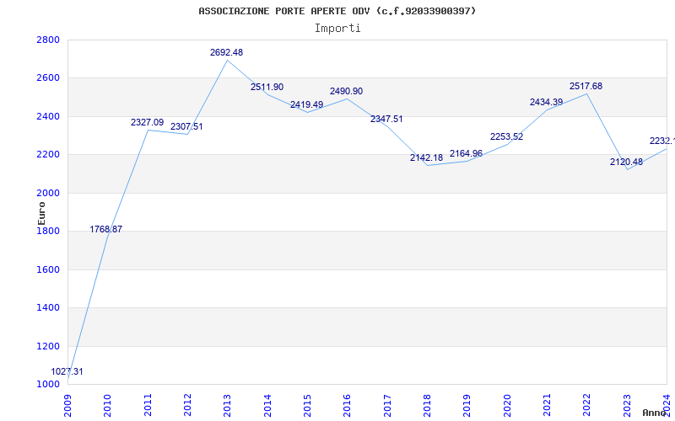
Task: Click data label 2120.48 for 2023
Action: [626, 163]
